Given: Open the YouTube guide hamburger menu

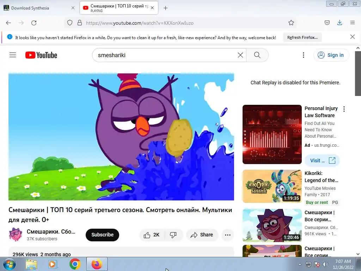Looking at the screenshot, I should click(x=13, y=55).
